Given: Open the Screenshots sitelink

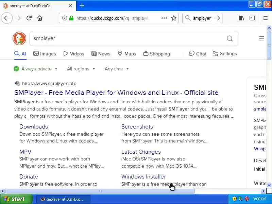Looking at the screenshot, I should point(137,126).
